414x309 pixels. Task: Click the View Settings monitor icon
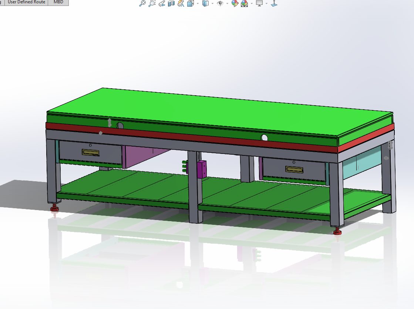tap(259, 3)
